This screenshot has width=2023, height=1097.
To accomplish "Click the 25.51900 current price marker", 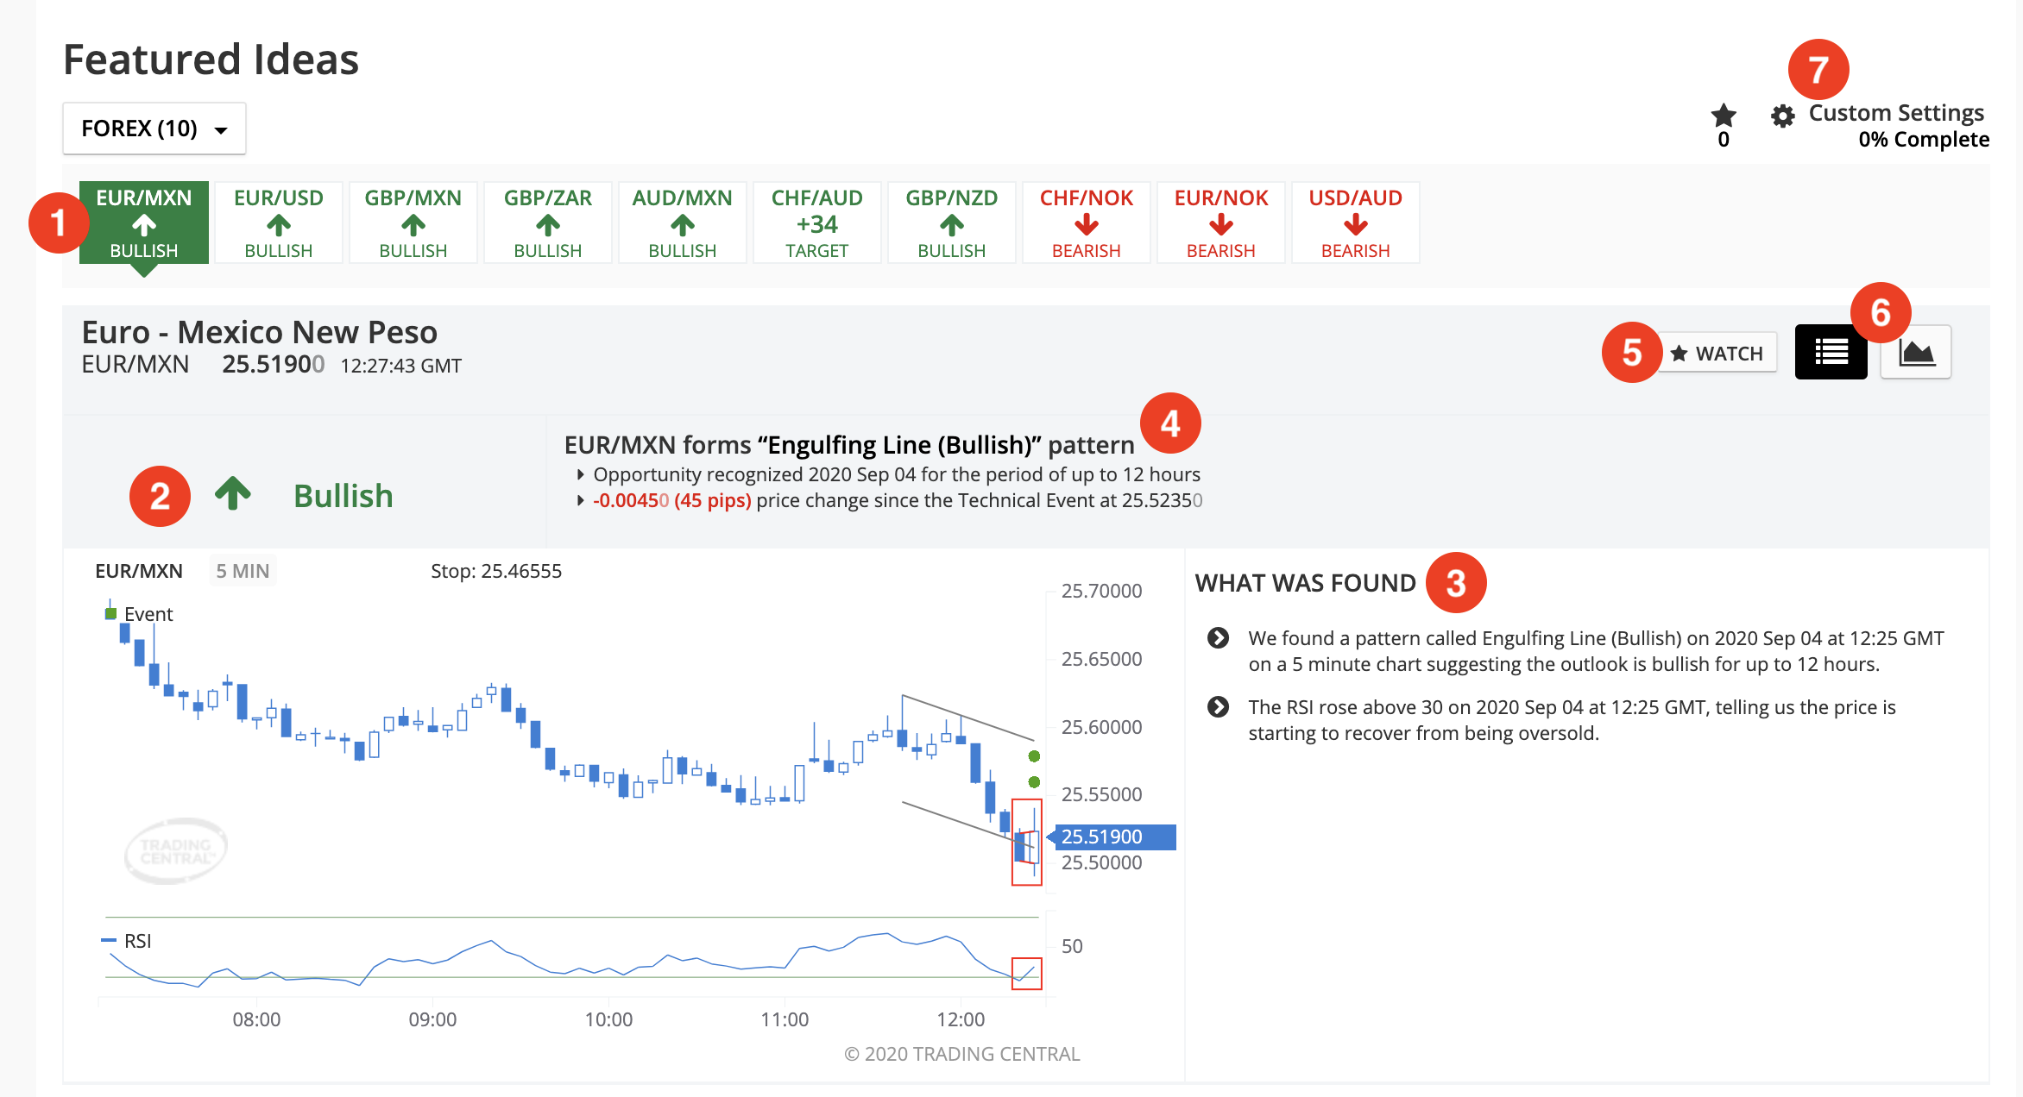I will pos(1111,837).
